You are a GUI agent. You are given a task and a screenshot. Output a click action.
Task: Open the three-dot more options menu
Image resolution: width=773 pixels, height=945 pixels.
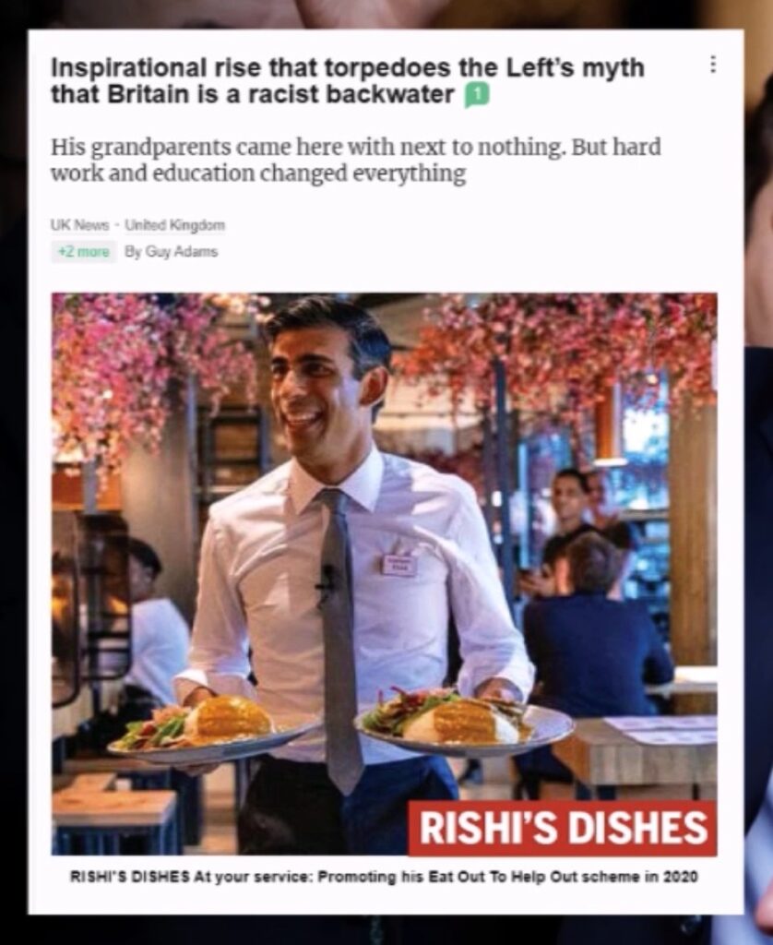click(713, 65)
